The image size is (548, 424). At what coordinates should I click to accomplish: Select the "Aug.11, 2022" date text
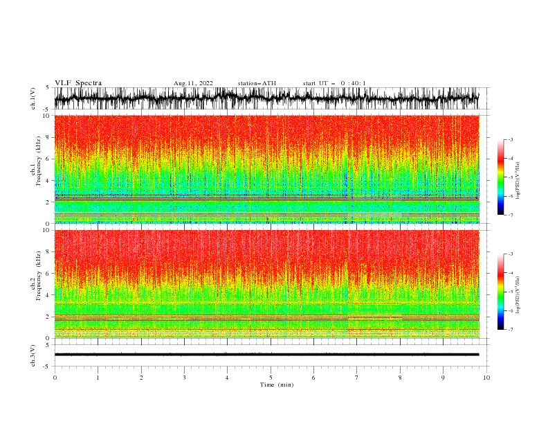193,83
